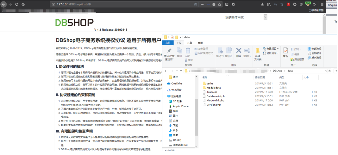Click the browser back button
The width and height of the screenshot is (338, 155).
click(4, 4)
